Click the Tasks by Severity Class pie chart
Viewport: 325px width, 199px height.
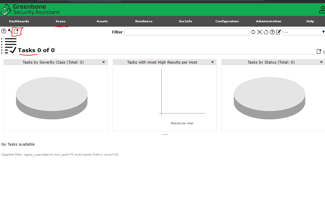tap(51, 98)
